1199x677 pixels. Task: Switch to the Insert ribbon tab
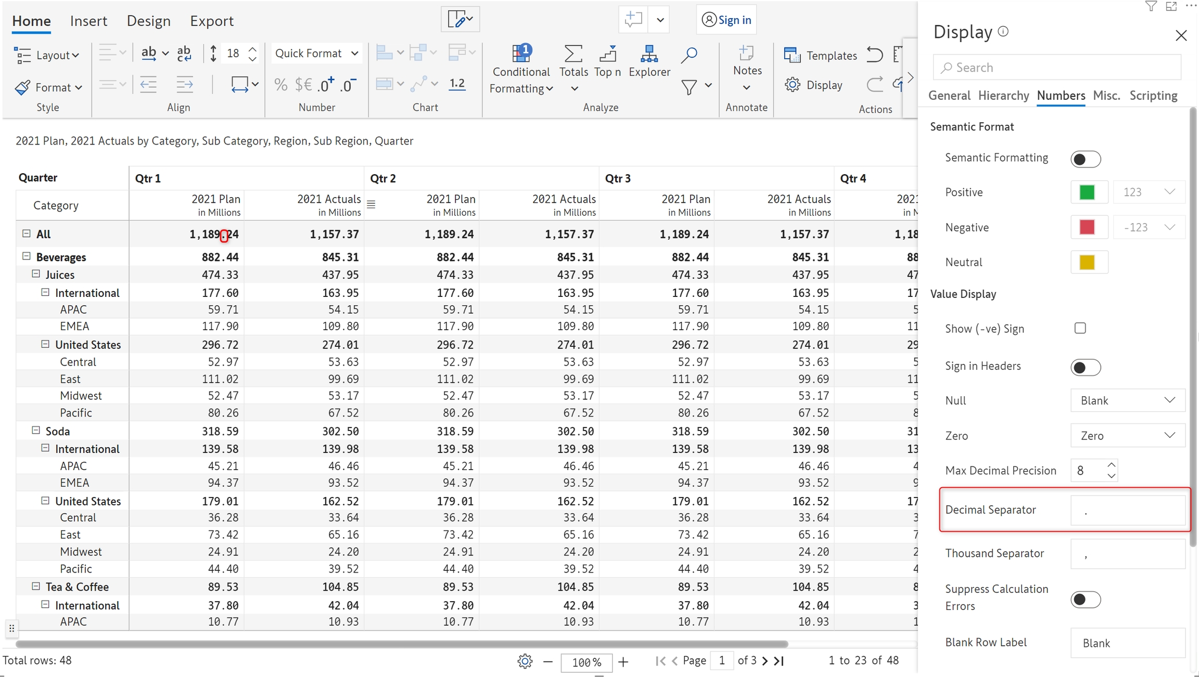(88, 21)
